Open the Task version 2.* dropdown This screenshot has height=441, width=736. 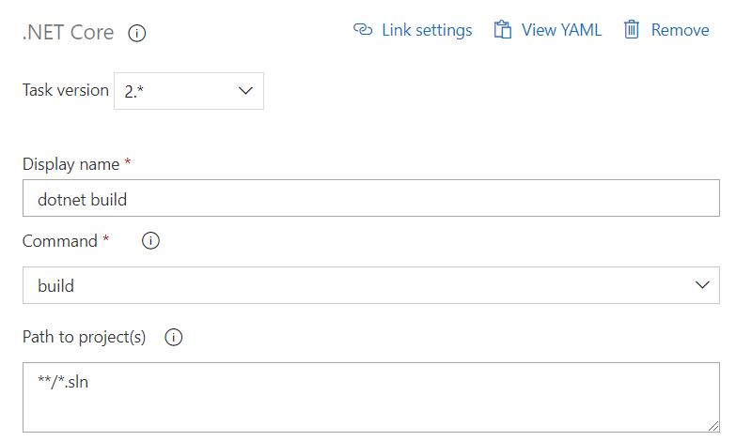(x=189, y=91)
